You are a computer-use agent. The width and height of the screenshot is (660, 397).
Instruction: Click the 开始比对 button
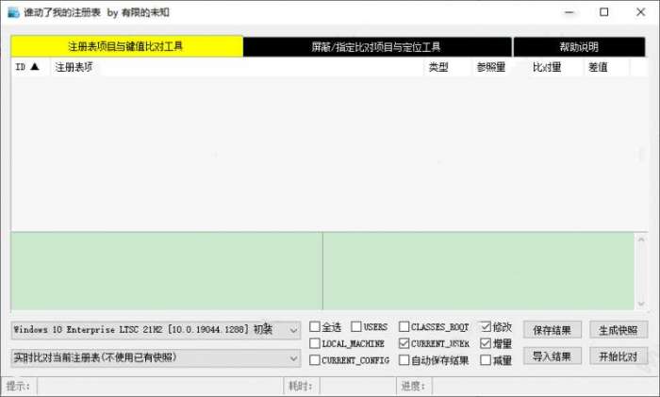[x=619, y=356]
